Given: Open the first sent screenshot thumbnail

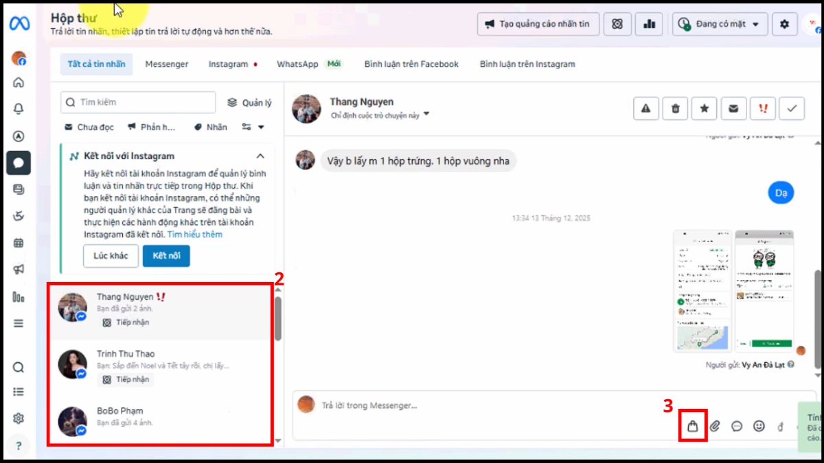Looking at the screenshot, I should point(702,292).
